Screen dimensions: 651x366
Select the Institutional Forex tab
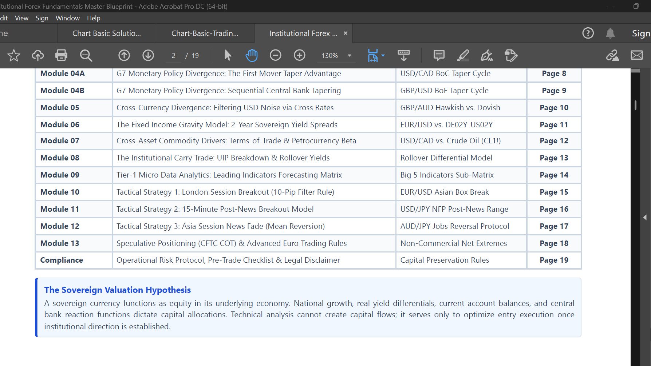(303, 33)
